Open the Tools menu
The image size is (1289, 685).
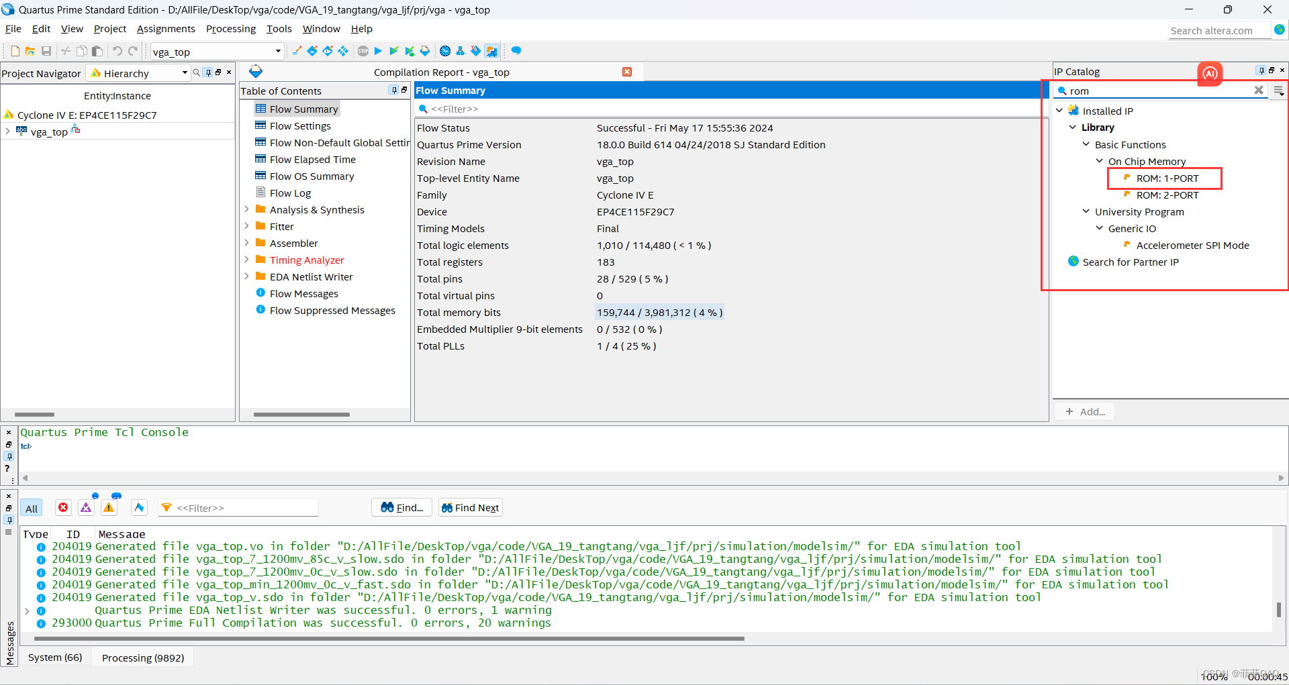pos(279,29)
